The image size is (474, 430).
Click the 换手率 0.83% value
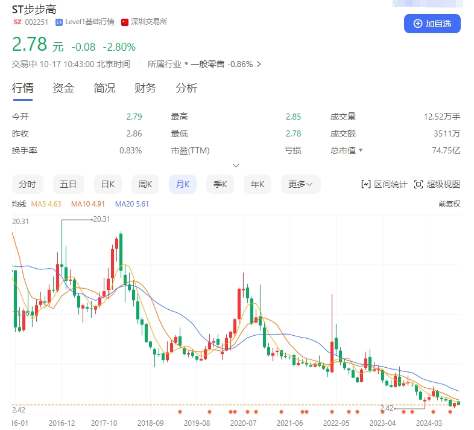point(131,150)
